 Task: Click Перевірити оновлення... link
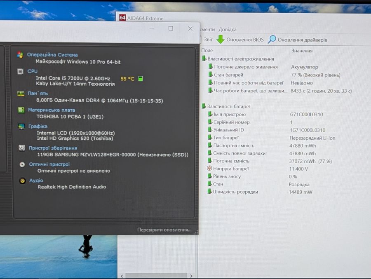(x=164, y=230)
